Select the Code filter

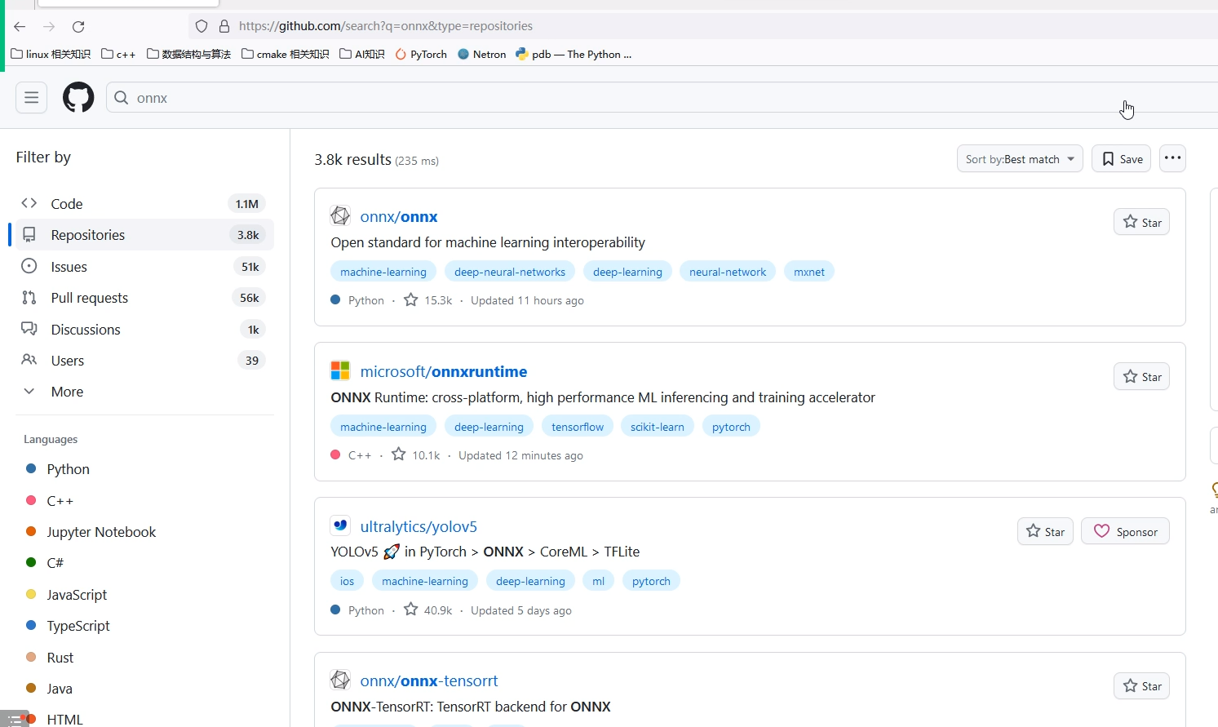pyautogui.click(x=145, y=203)
